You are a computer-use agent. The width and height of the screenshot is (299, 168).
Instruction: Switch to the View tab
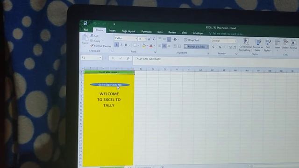click(x=184, y=33)
